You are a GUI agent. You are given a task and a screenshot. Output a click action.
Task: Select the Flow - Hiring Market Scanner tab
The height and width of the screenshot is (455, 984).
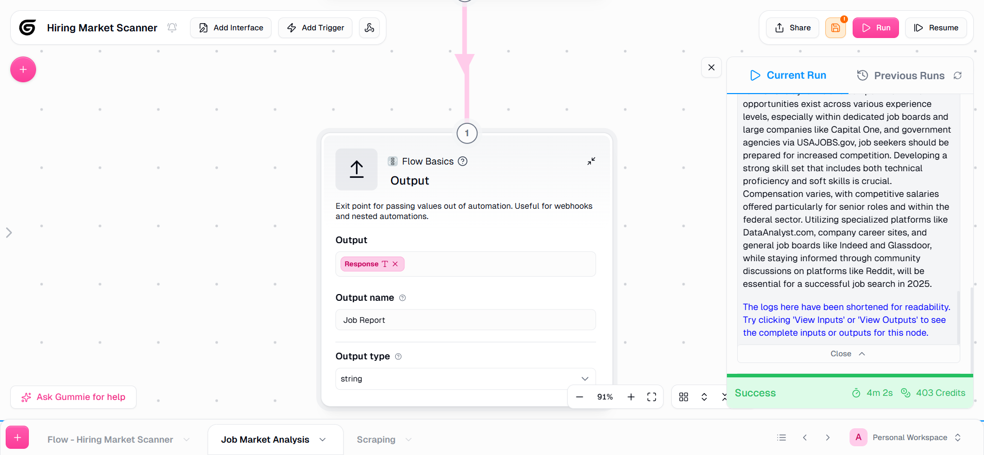pos(110,440)
